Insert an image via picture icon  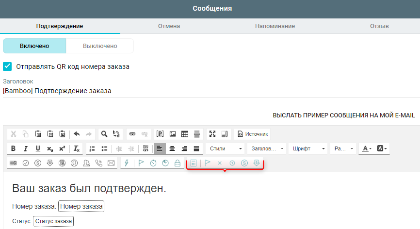click(173, 134)
